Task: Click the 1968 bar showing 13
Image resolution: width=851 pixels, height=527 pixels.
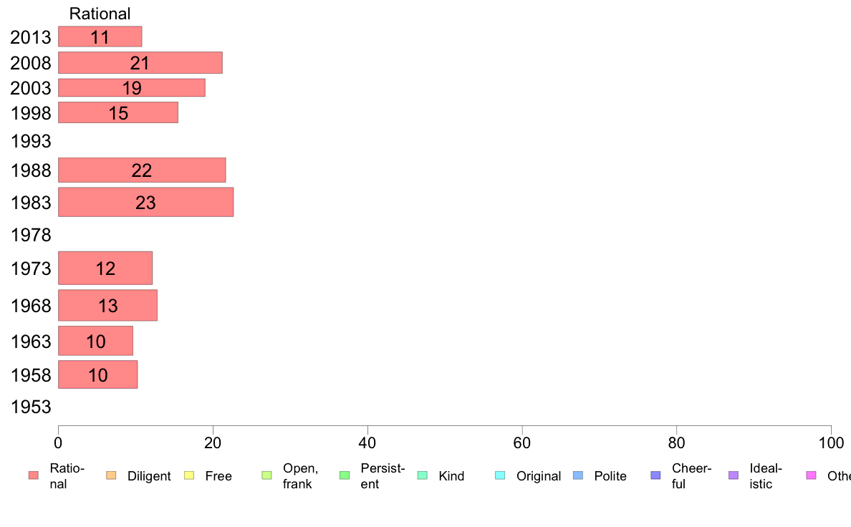Action: (x=107, y=305)
